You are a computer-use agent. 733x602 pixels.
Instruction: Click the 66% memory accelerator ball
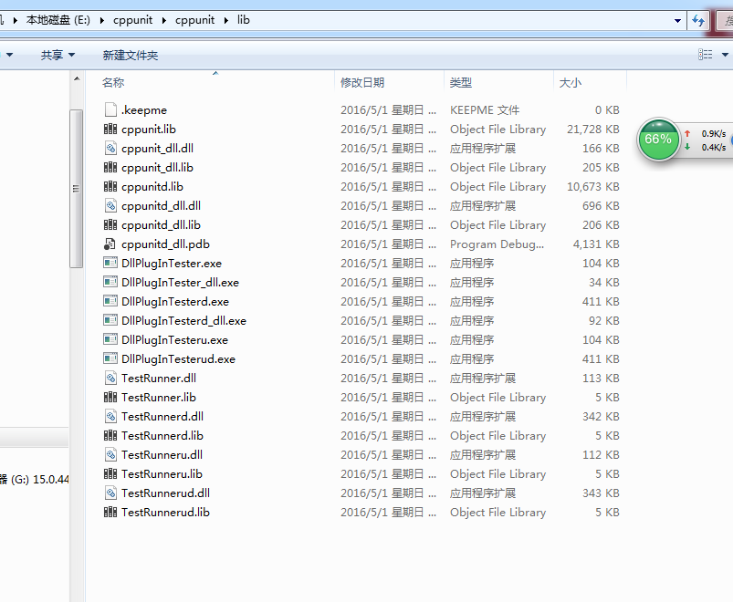(x=658, y=140)
